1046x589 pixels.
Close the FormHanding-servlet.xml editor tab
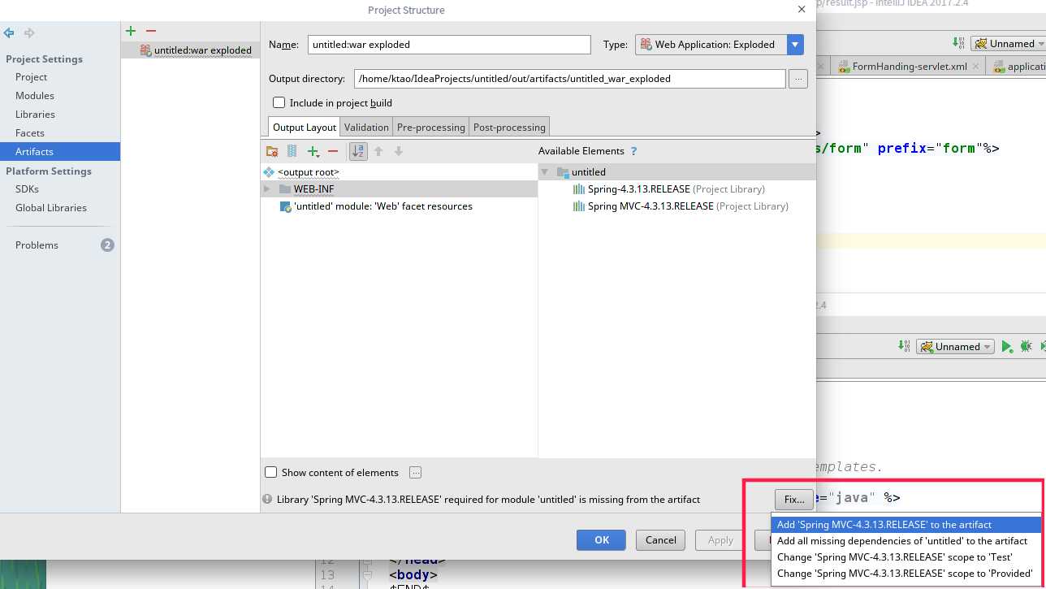click(975, 67)
